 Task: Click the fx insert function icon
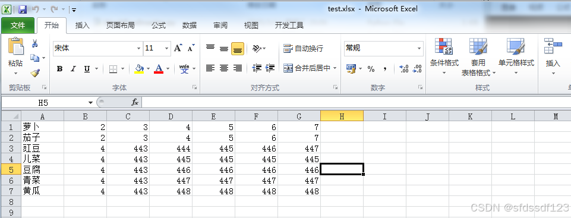[135, 103]
